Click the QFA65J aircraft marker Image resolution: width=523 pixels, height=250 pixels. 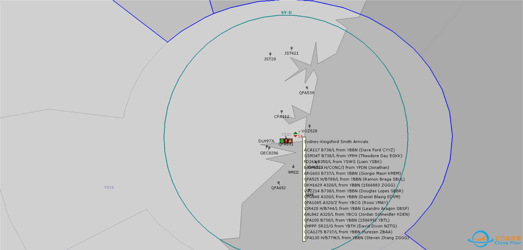[x=279, y=183]
